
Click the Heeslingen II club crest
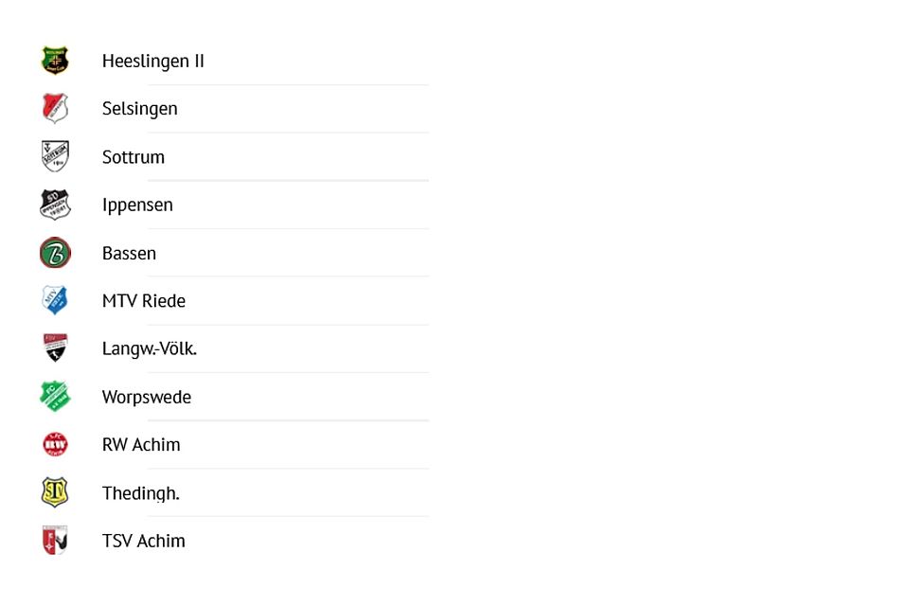pyautogui.click(x=55, y=61)
